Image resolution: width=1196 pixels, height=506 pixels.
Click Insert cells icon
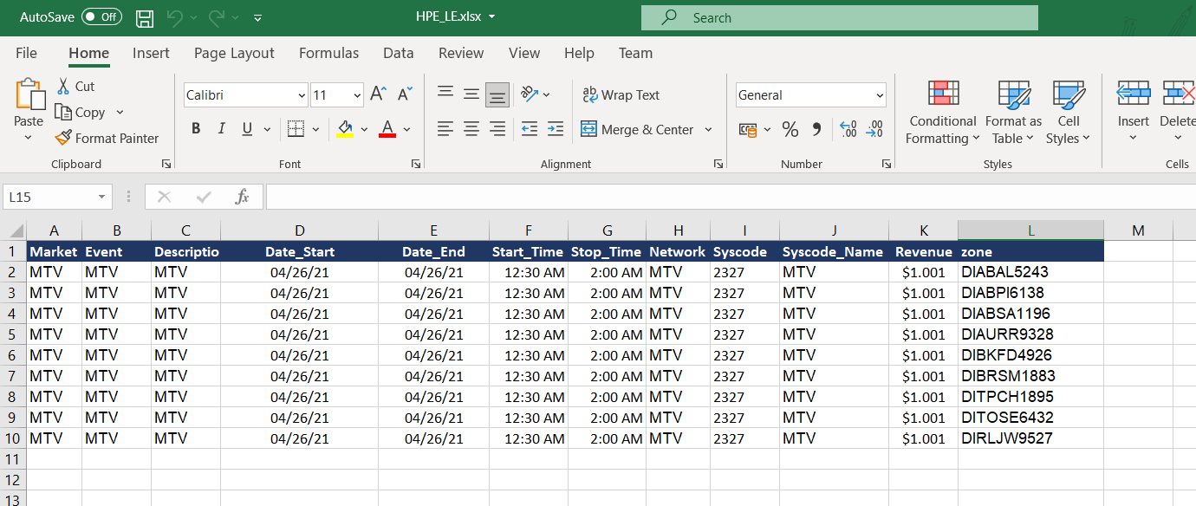pos(1133,94)
